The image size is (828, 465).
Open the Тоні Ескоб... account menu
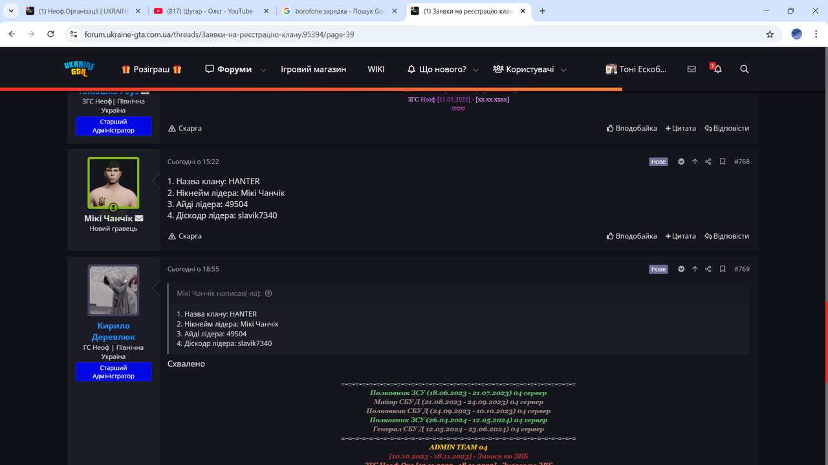(637, 69)
